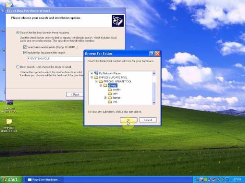Open the Start menu
This screenshot has height=183, width=245.
pyautogui.click(x=11, y=179)
